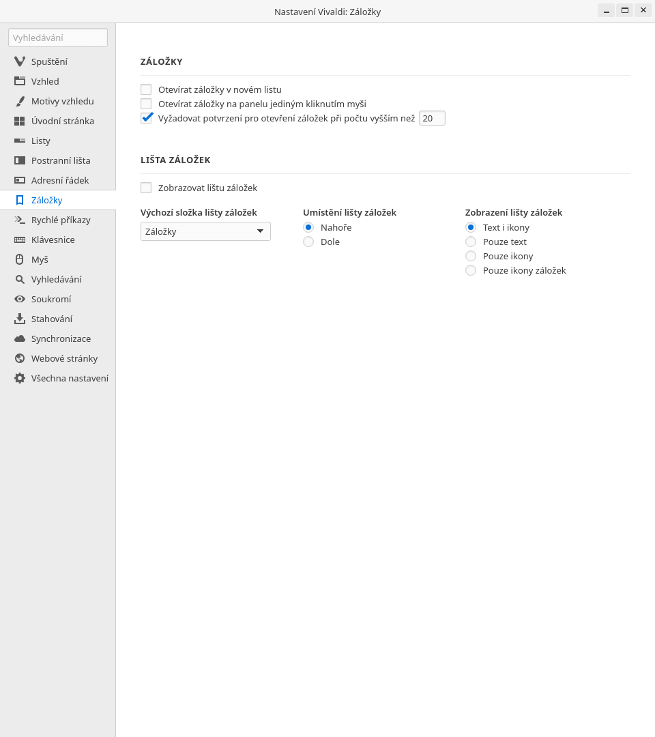Open the Postranní lišta settings
The height and width of the screenshot is (737, 655).
coord(58,160)
